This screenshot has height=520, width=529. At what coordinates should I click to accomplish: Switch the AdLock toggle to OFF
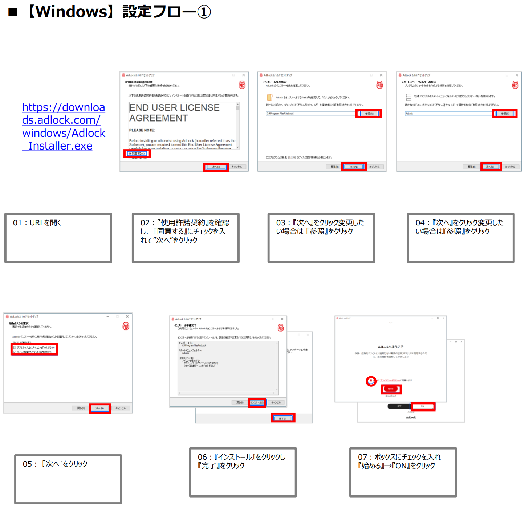tap(399, 406)
